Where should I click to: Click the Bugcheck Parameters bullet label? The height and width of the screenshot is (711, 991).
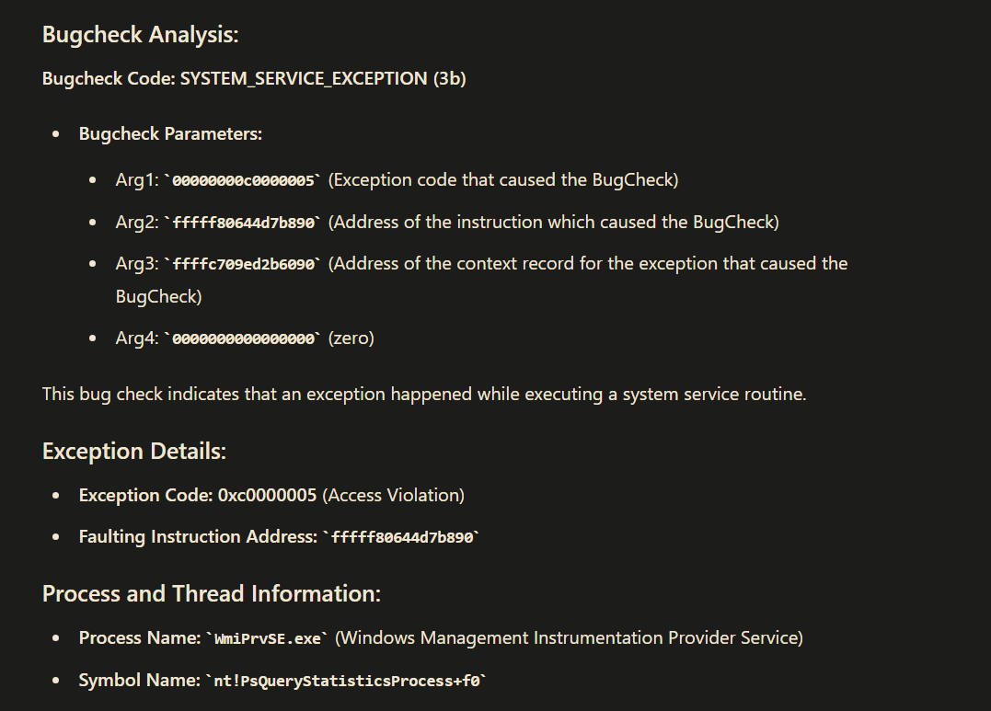[x=170, y=134]
